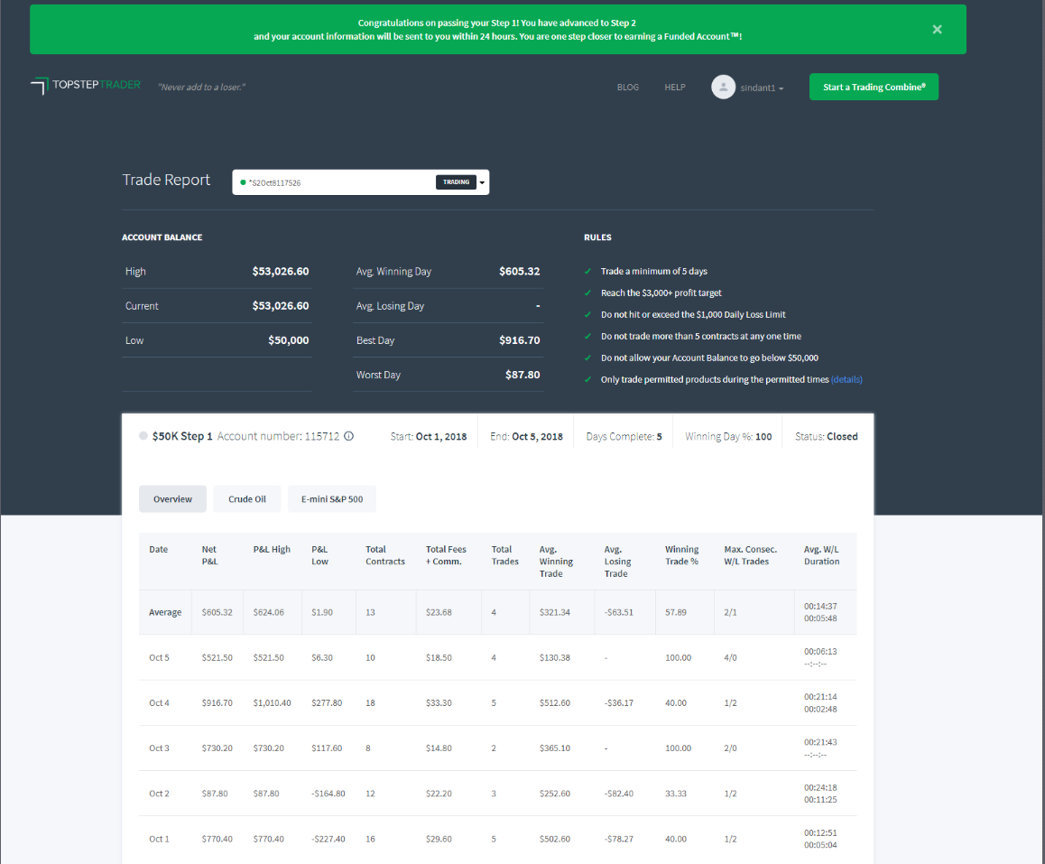Click the account info icon beside 115712
Image resolution: width=1045 pixels, height=864 pixels.
tap(349, 435)
